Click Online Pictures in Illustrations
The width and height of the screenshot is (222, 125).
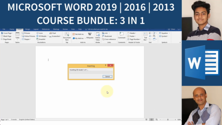28,36
